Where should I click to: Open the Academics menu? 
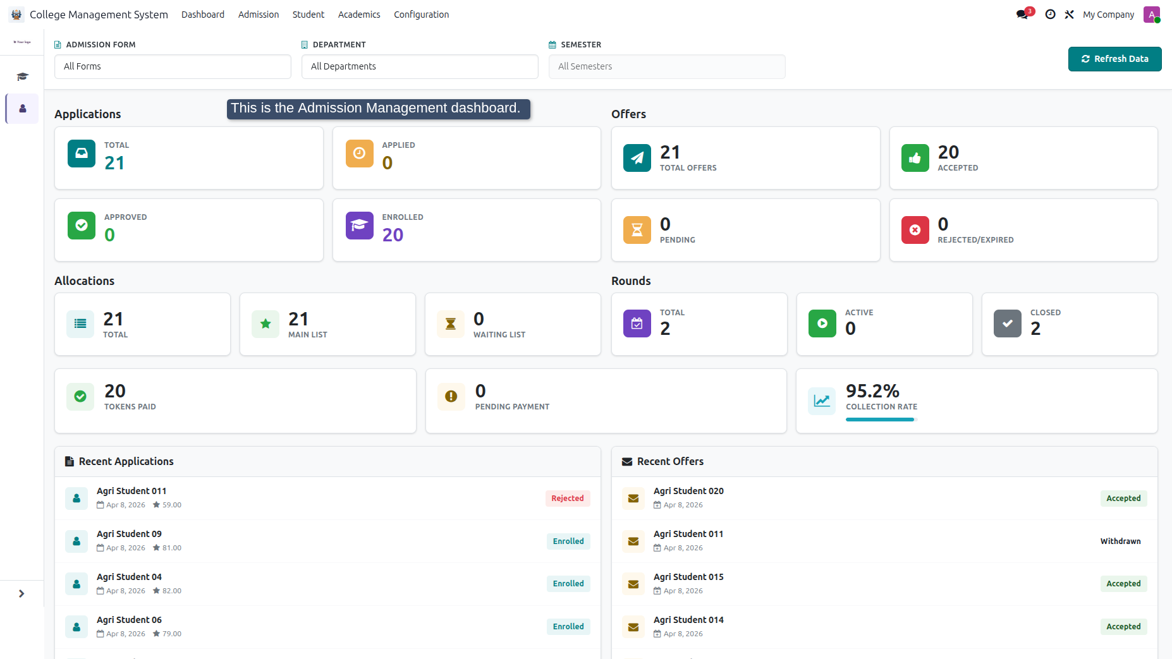coord(359,15)
